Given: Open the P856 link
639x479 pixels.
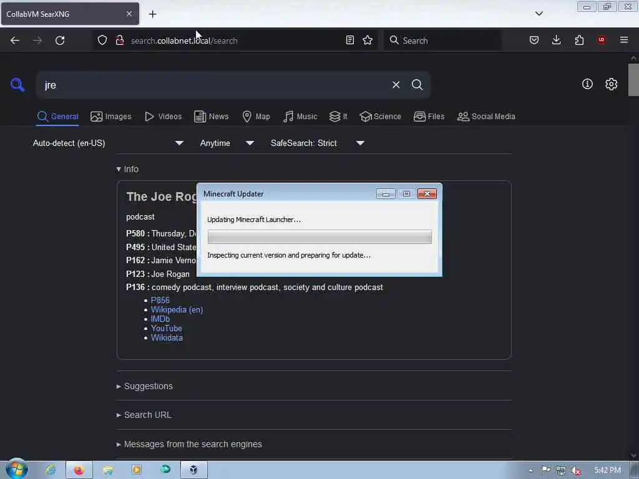Looking at the screenshot, I should pyautogui.click(x=160, y=300).
